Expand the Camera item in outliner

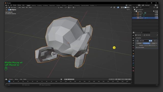point(136,13)
